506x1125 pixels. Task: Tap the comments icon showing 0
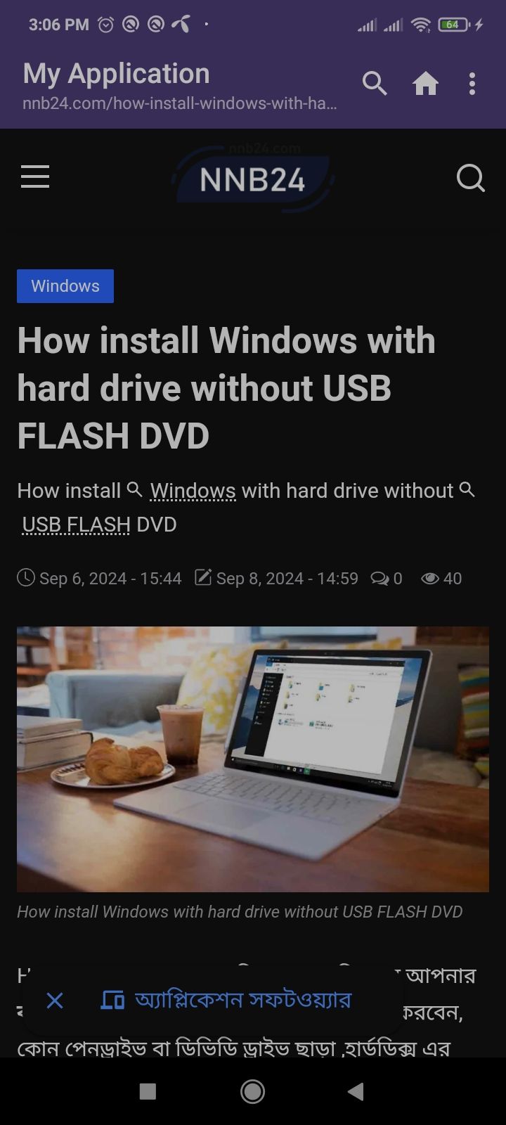point(379,579)
